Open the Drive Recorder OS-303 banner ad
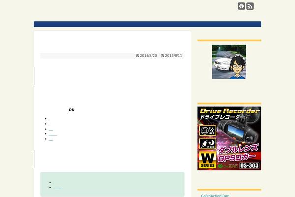This screenshot has width=295, height=197. [x=229, y=138]
